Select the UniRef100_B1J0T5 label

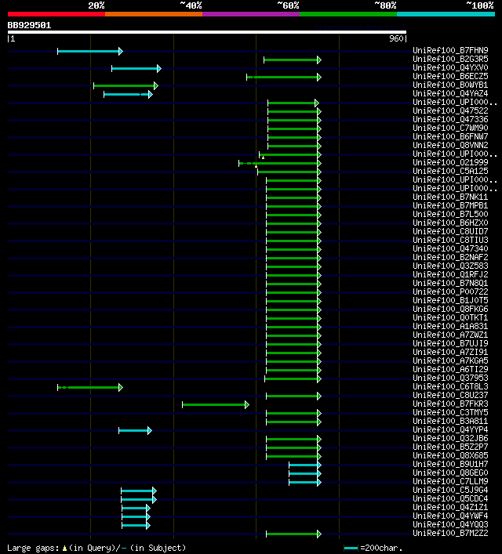click(x=450, y=300)
